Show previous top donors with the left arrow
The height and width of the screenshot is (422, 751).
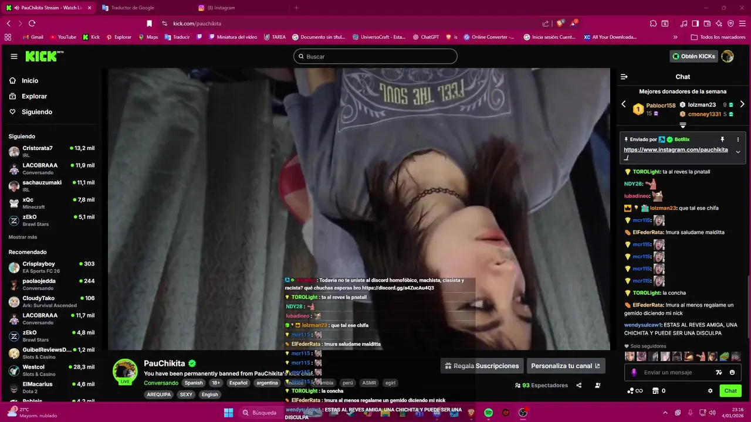tap(624, 104)
